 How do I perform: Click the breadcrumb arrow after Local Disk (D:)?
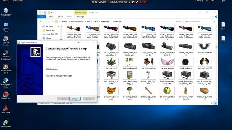point(85,22)
